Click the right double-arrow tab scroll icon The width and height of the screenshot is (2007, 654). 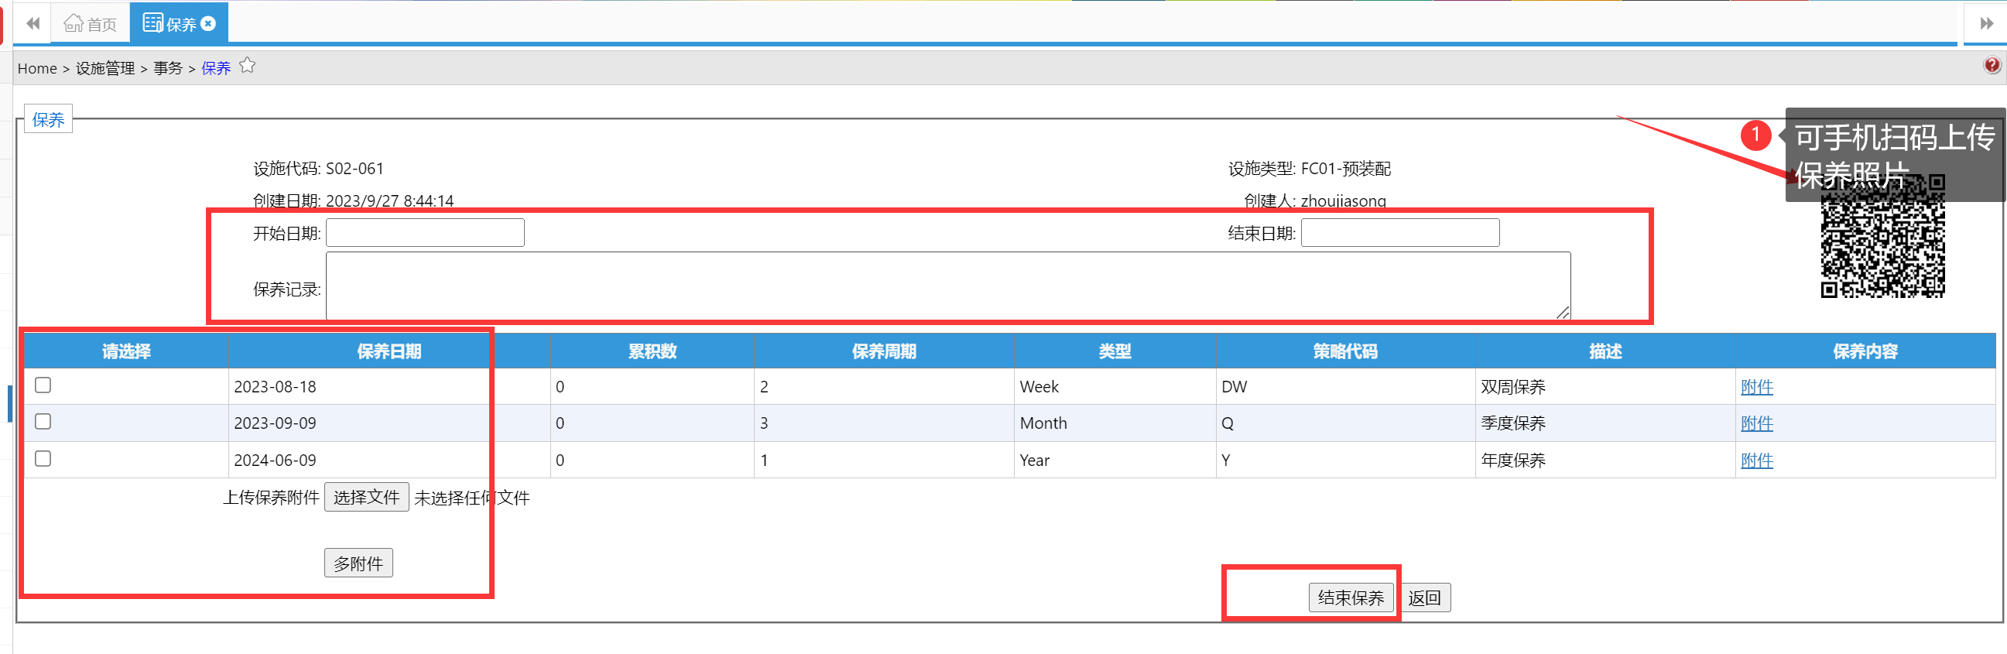pyautogui.click(x=1986, y=23)
